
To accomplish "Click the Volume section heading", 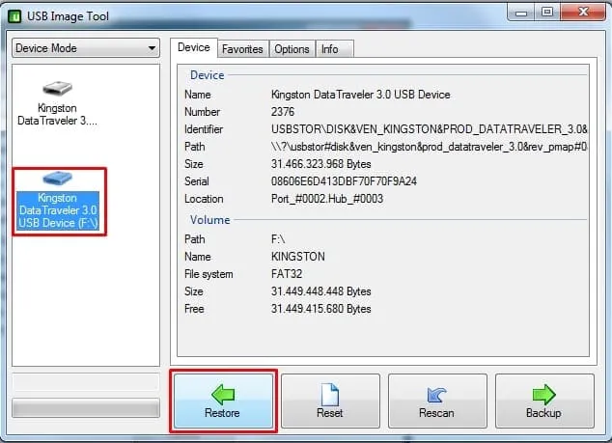I will (209, 220).
